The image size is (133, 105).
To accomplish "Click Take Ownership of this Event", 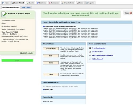I will (103, 55).
